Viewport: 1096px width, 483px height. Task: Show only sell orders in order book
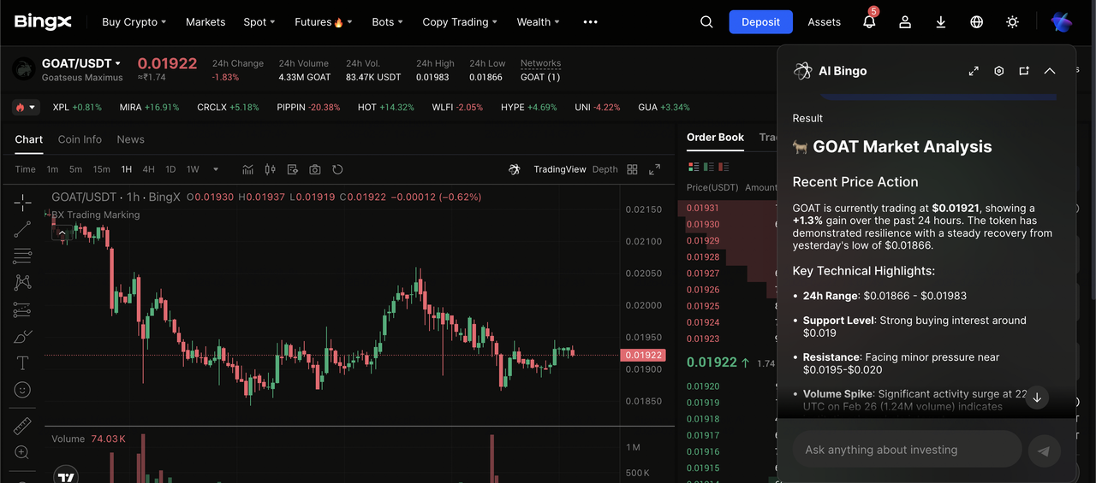point(724,167)
